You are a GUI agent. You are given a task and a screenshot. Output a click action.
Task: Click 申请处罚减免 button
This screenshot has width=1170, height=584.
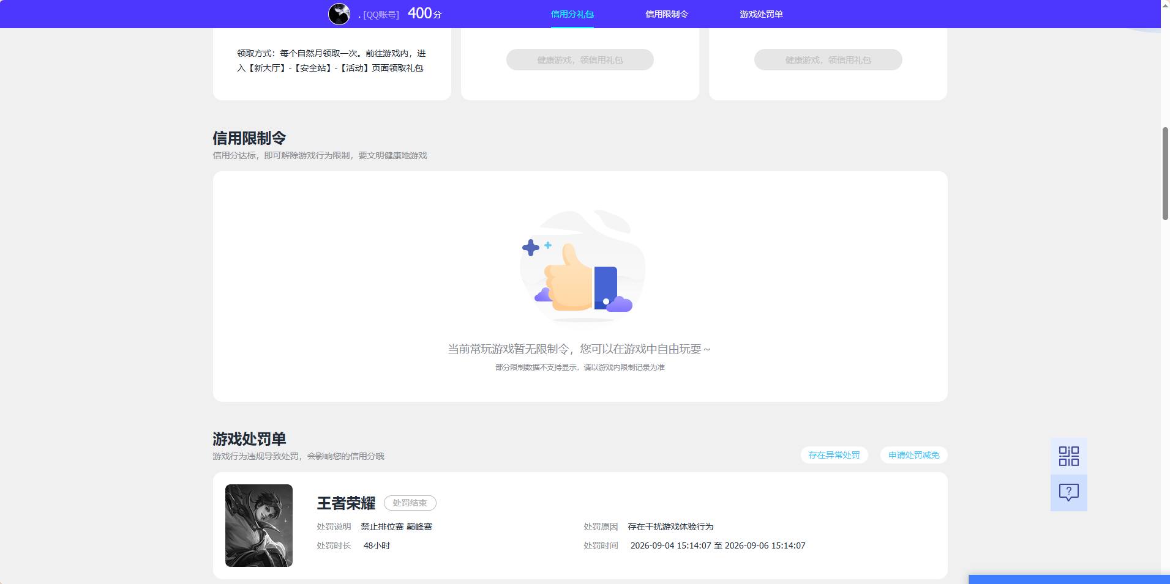pos(913,455)
